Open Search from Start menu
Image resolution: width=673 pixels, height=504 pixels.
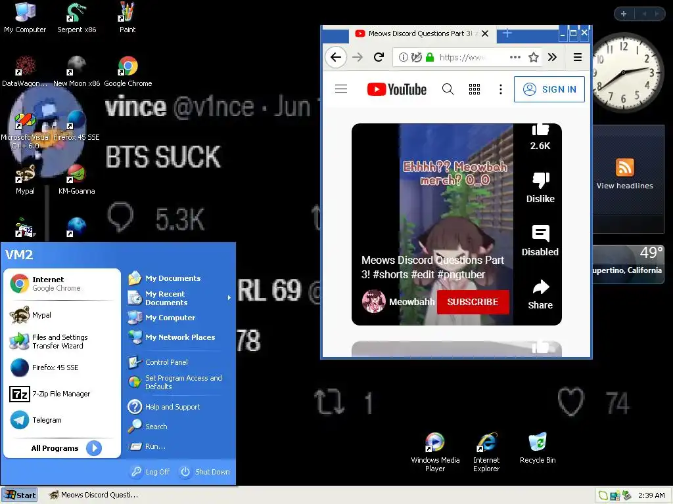point(179,427)
